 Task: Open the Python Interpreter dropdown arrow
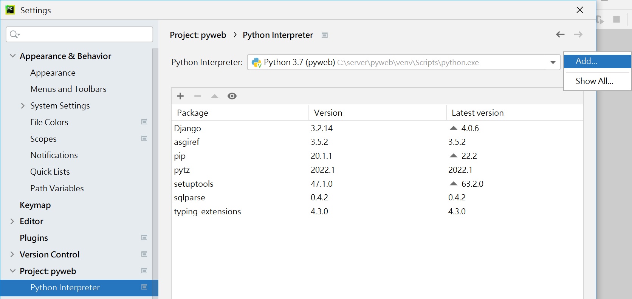[553, 62]
